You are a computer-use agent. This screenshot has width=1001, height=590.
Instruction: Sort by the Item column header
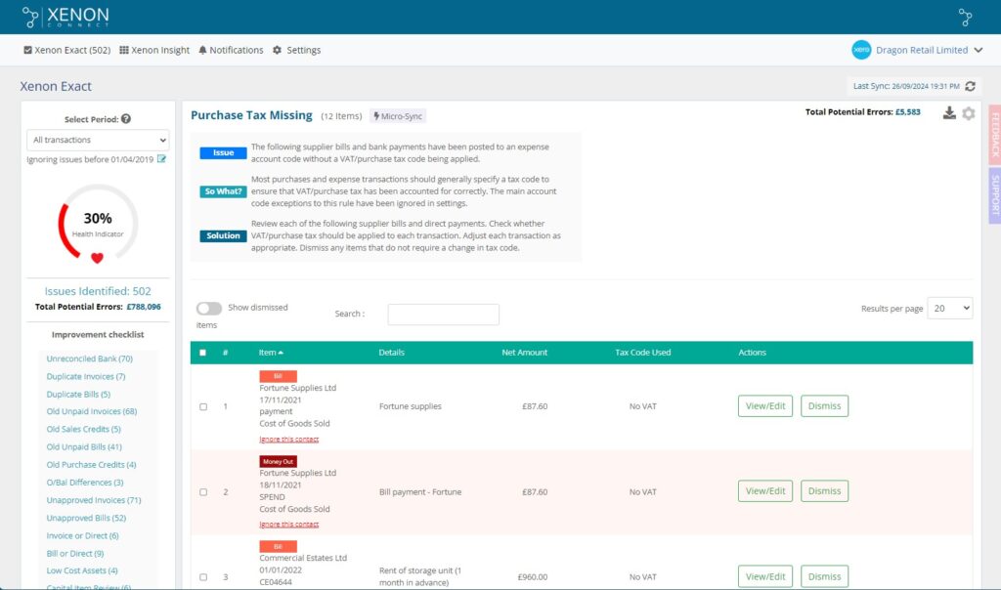coord(271,353)
